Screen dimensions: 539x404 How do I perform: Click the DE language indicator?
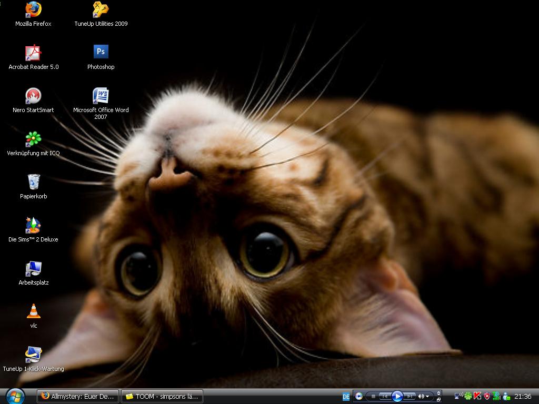(346, 397)
